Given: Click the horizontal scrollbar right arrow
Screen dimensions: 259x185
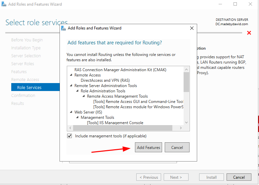Looking at the screenshot, I should pyautogui.click(x=181, y=128).
